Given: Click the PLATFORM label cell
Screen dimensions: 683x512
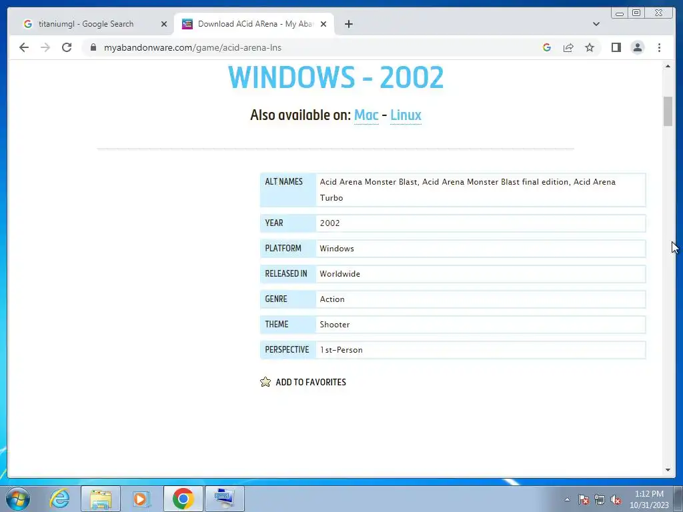Looking at the screenshot, I should click(x=288, y=249).
